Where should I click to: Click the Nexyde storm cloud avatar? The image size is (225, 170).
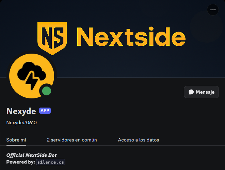pos(32,76)
